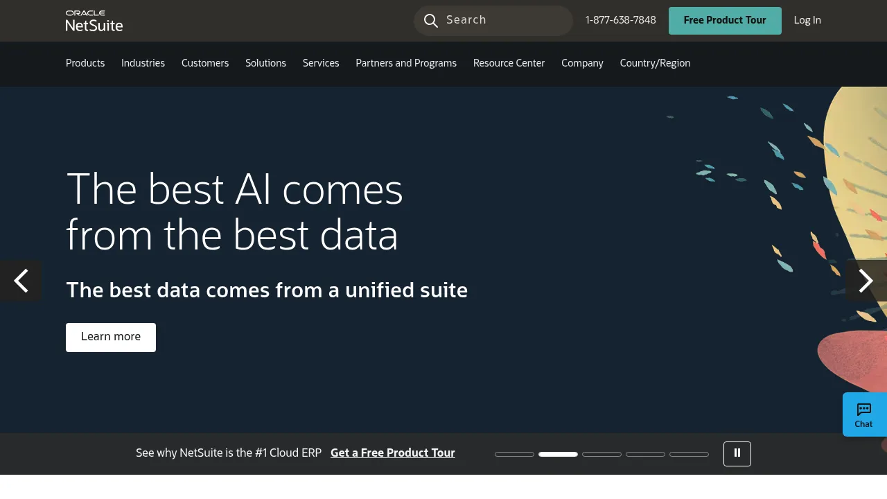Viewport: 887px width, 499px height.
Task: Pause the hero carousel autoplay
Action: (x=737, y=454)
